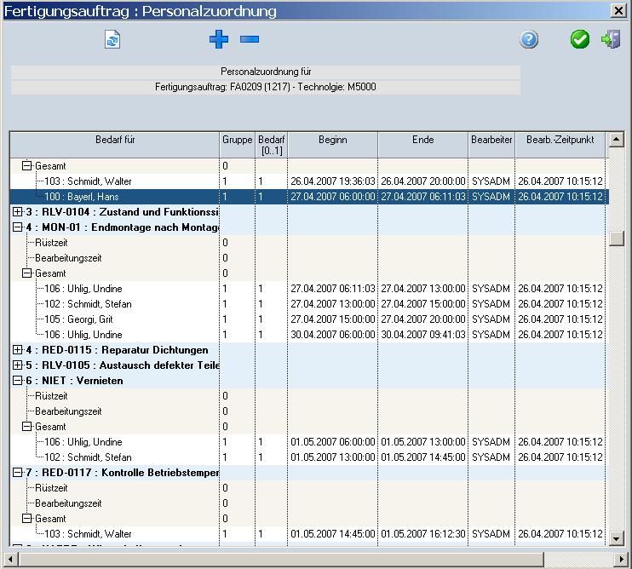
Task: Click the blue minus remove icon
Action: point(250,39)
